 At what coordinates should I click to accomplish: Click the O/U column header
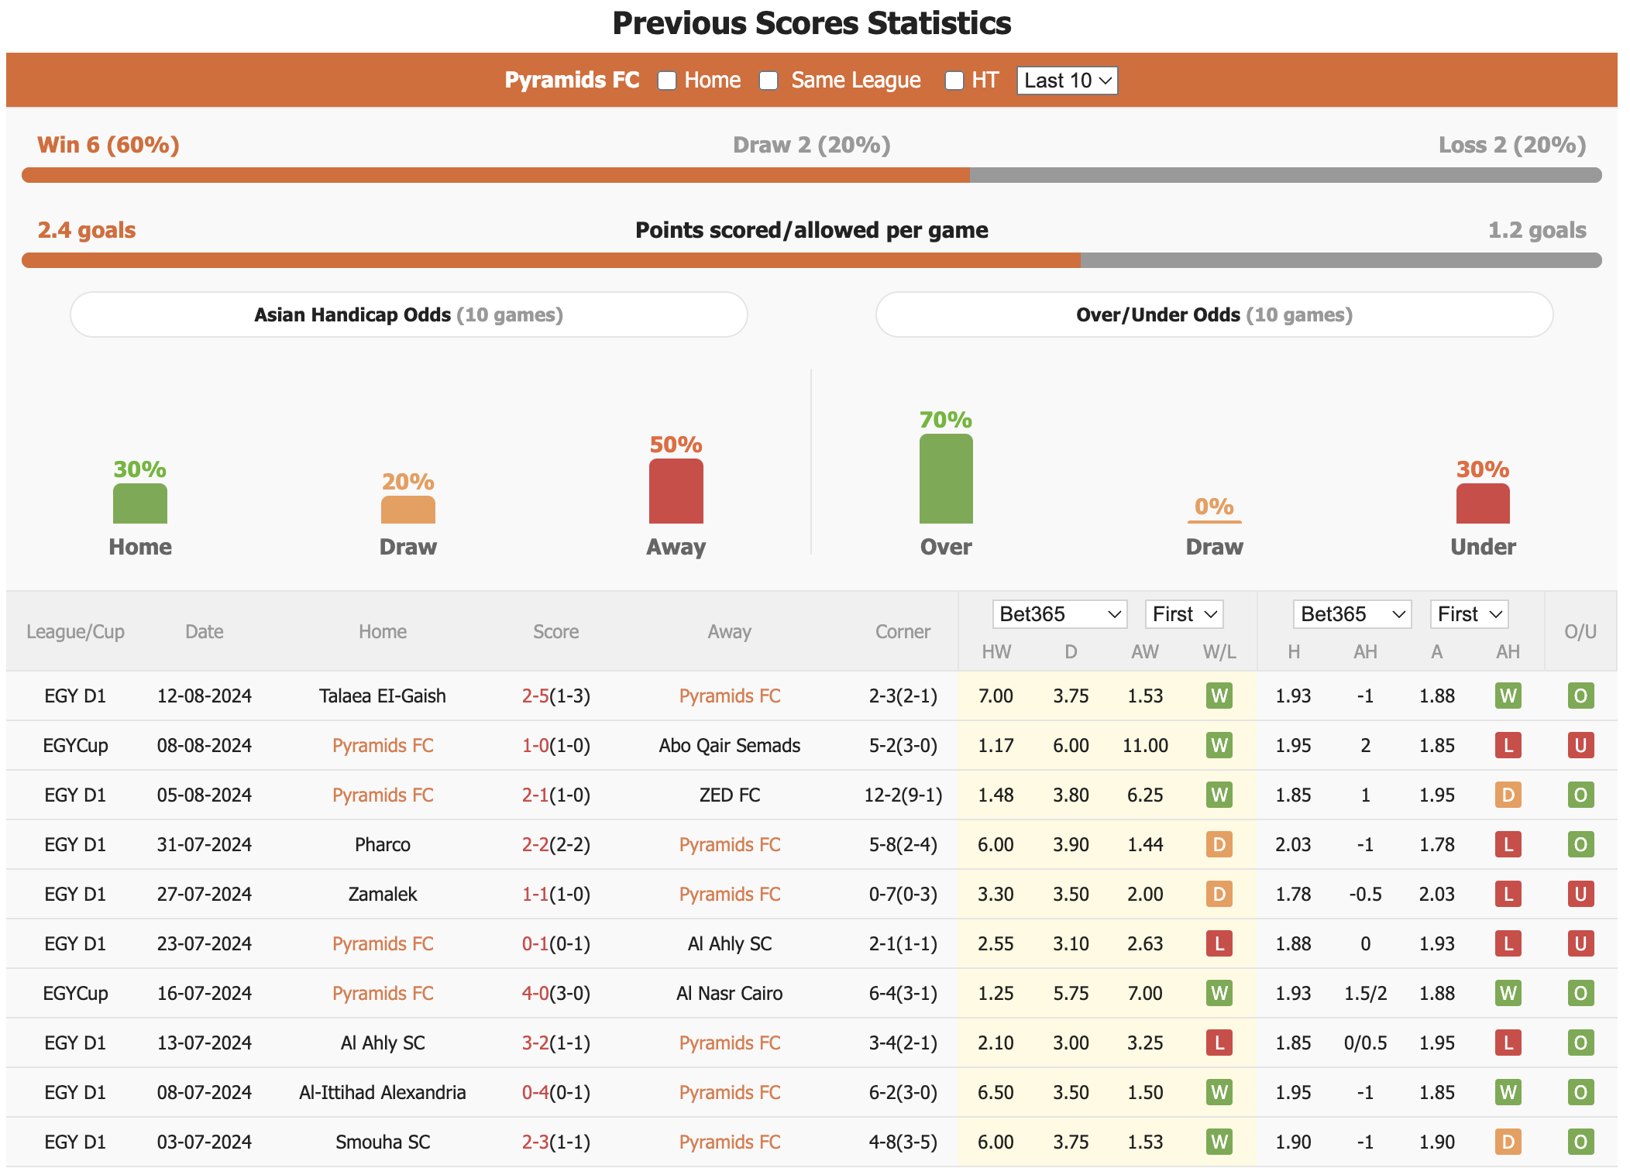pos(1580,631)
